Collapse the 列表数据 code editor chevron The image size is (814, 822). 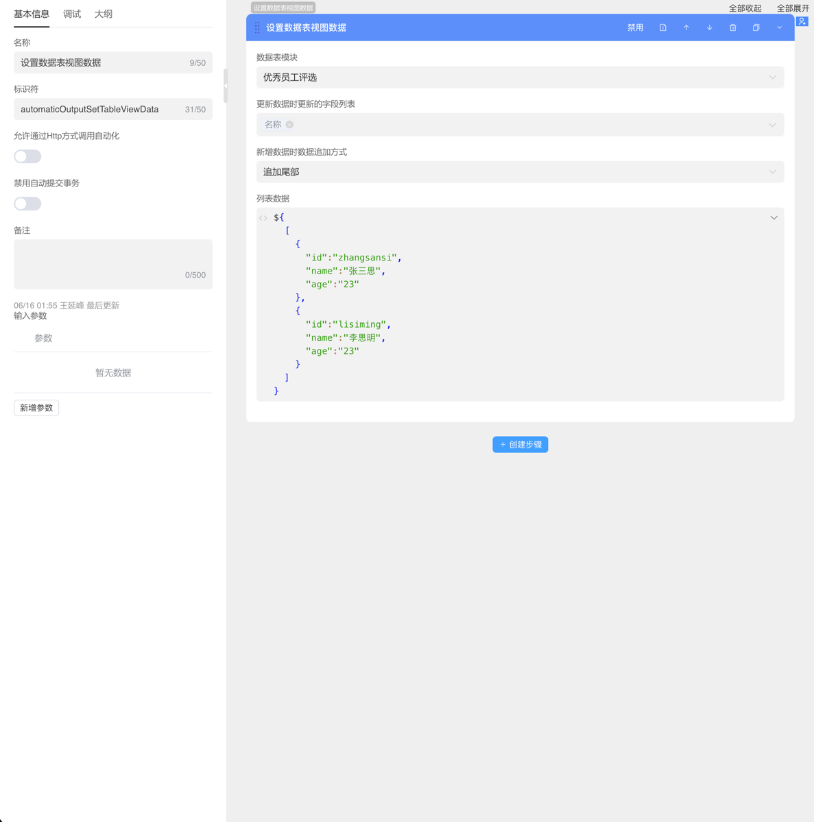click(x=774, y=218)
